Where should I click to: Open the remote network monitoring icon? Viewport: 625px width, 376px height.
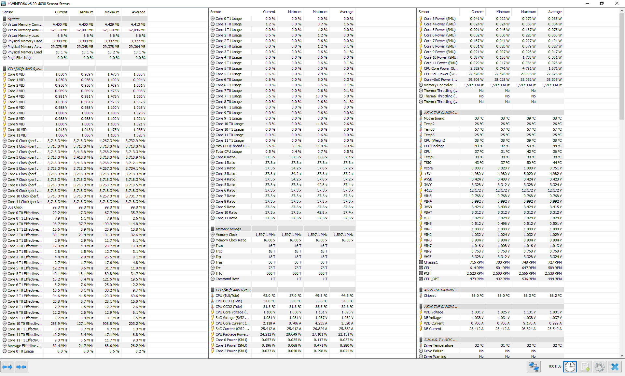[534, 367]
